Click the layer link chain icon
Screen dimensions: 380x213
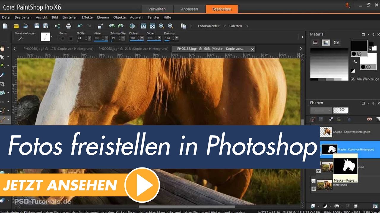331,119
